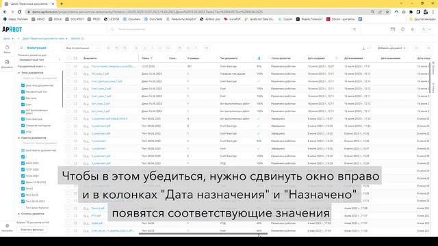Open Настройки at the sidebar bottom
Viewport: 438px width, 246px height.
(x=7, y=228)
